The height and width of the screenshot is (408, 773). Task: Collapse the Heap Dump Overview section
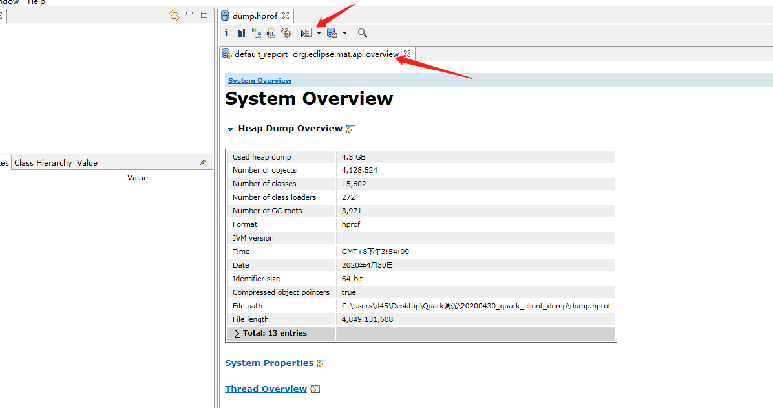point(230,129)
